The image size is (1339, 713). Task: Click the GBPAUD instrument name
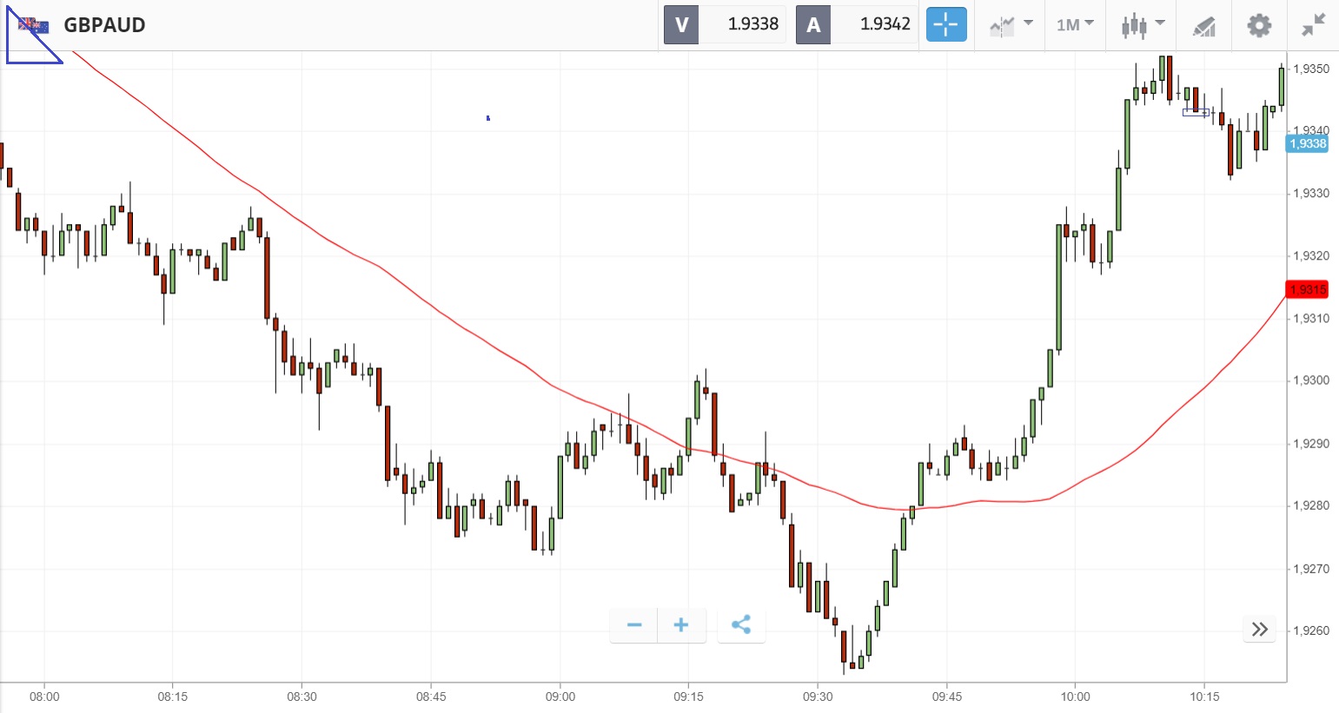pos(104,25)
